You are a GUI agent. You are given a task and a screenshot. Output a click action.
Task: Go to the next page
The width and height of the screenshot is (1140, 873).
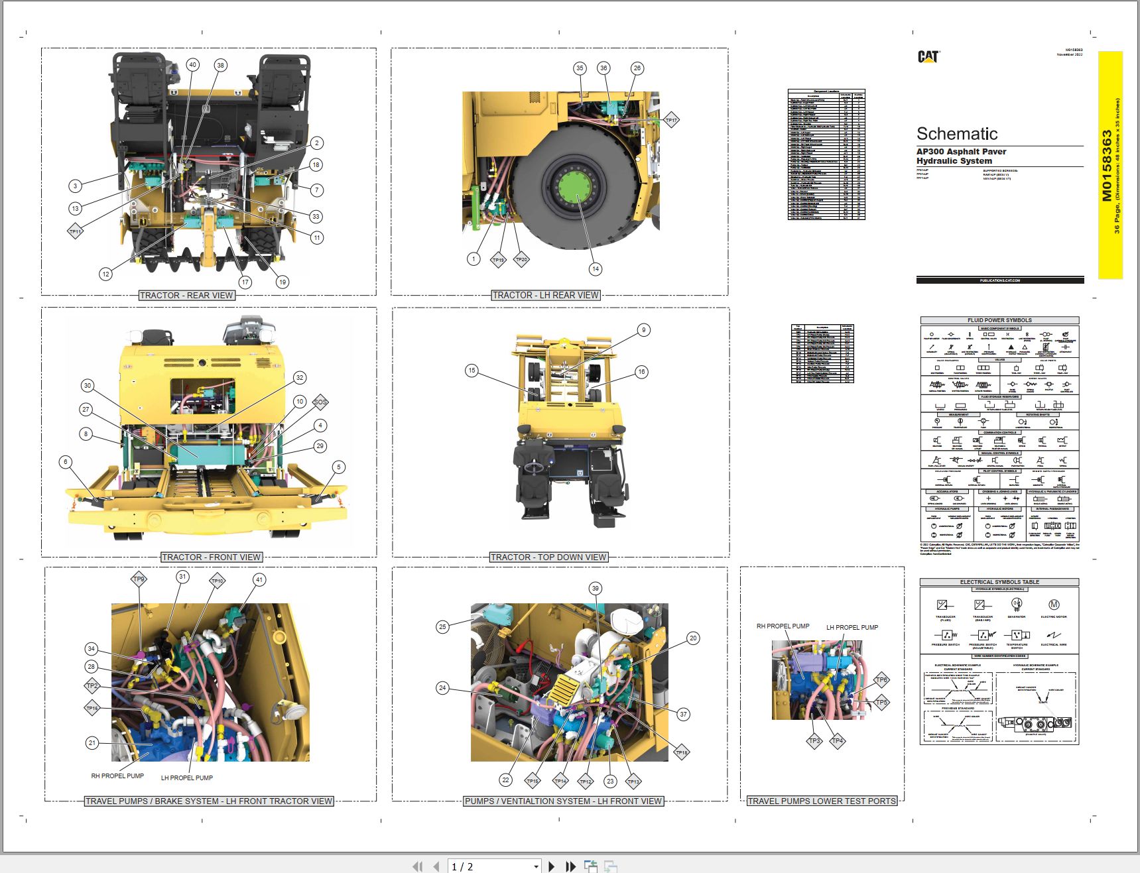tap(552, 866)
